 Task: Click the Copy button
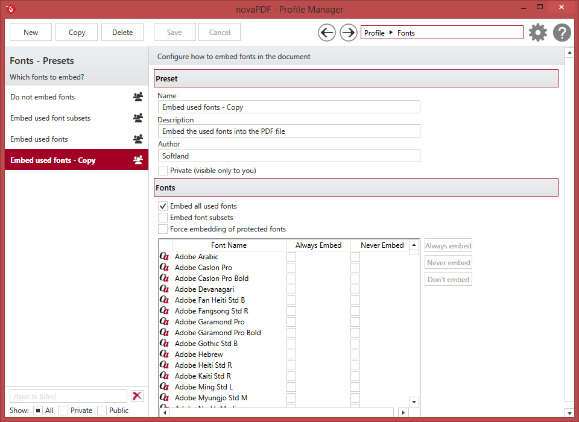77,32
